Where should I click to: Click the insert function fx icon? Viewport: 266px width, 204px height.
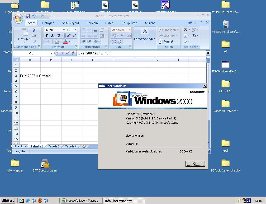point(73,53)
